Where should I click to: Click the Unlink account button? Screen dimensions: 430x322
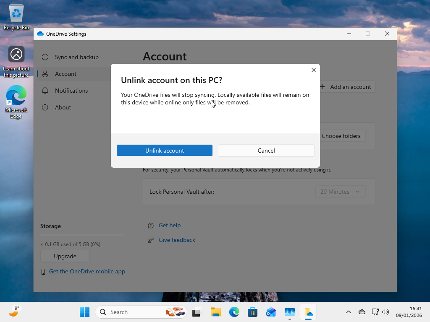pos(164,150)
